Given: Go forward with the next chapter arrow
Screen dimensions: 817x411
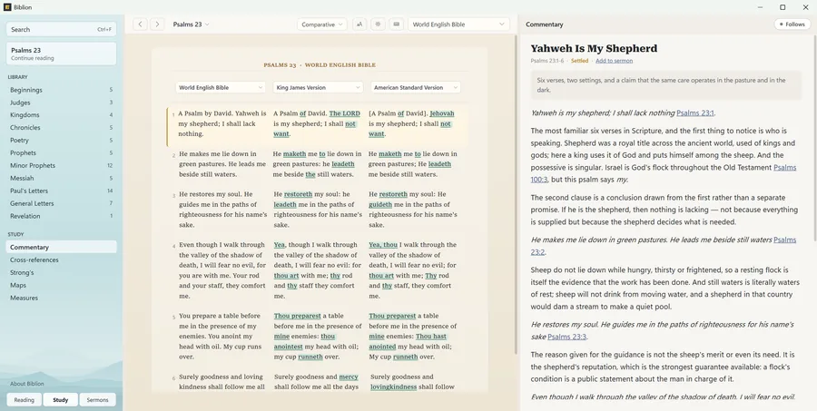Looking at the screenshot, I should click(x=157, y=24).
